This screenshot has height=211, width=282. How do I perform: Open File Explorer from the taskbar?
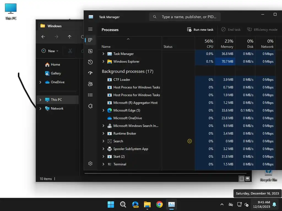[x=147, y=204]
